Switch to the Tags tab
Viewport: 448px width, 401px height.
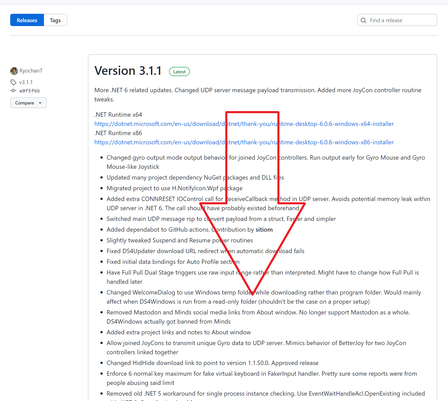click(x=55, y=20)
